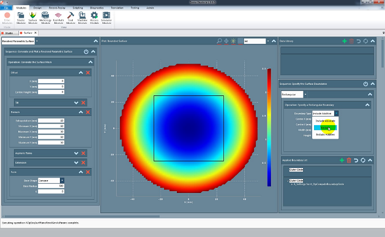Add boundary with Applied Boundary List plus
The width and height of the screenshot is (385, 237).
[x=342, y=160]
